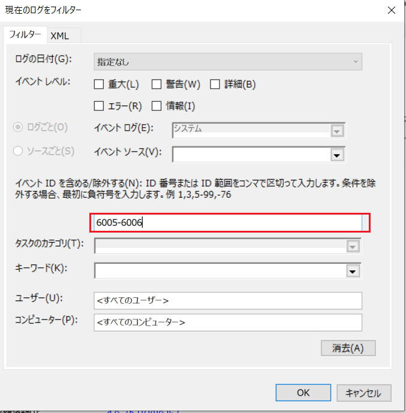
Task: Click the イベント ソース combo box field
Action: point(258,155)
